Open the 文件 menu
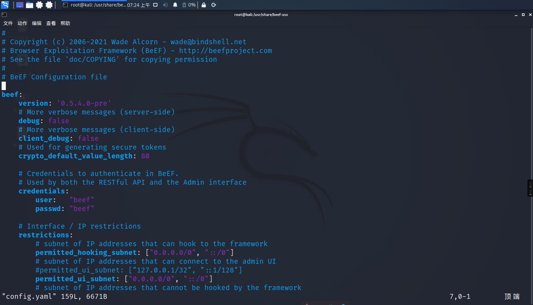Image resolution: width=533 pixels, height=305 pixels. pos(8,23)
